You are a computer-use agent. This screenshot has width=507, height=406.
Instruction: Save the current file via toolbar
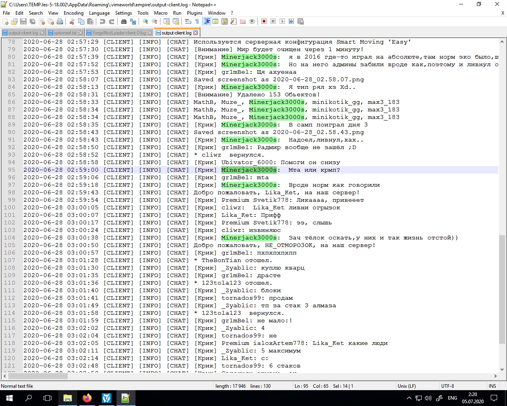(x=23, y=21)
